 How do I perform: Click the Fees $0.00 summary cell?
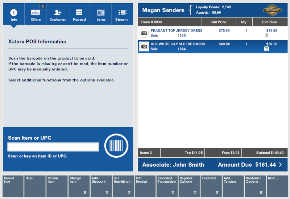[x=223, y=153]
